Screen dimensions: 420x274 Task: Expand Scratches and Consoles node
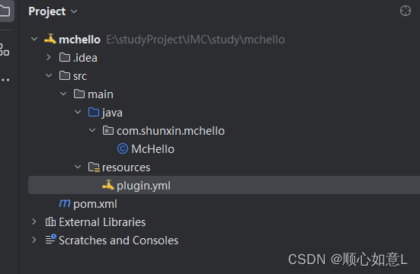pos(34,240)
